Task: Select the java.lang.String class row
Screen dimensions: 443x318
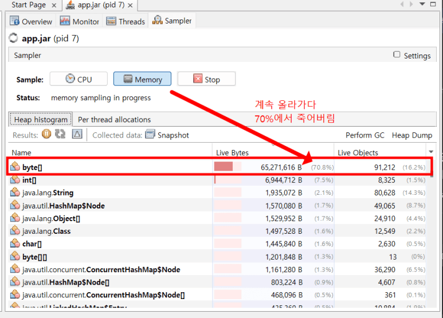Action: point(48,193)
